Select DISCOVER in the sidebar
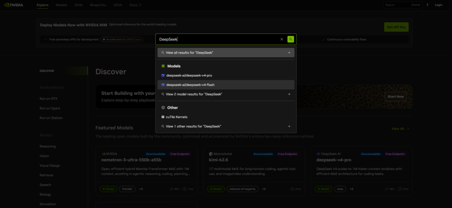Viewport: 452px width, 208px height. 47,71
